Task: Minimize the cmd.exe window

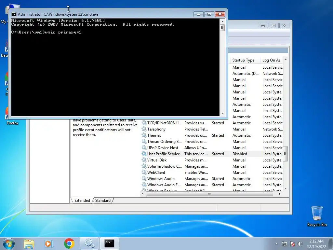Action: 199,14
